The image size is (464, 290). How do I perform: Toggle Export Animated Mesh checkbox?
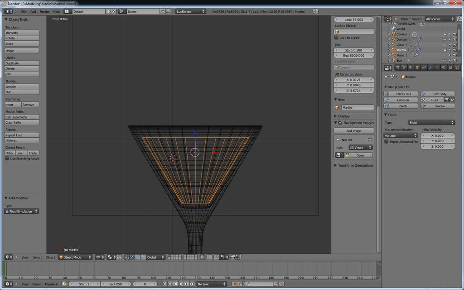pyautogui.click(x=387, y=142)
